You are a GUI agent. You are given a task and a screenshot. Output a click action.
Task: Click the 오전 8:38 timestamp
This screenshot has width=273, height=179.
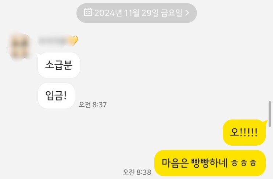pos(137,172)
